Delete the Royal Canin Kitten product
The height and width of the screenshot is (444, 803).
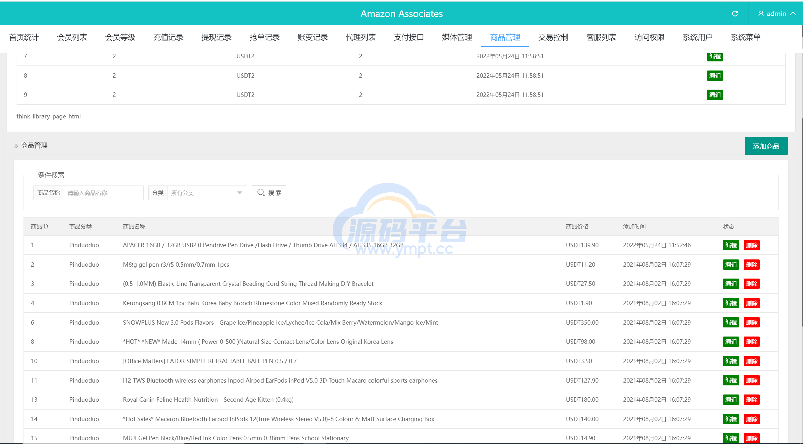[752, 400]
